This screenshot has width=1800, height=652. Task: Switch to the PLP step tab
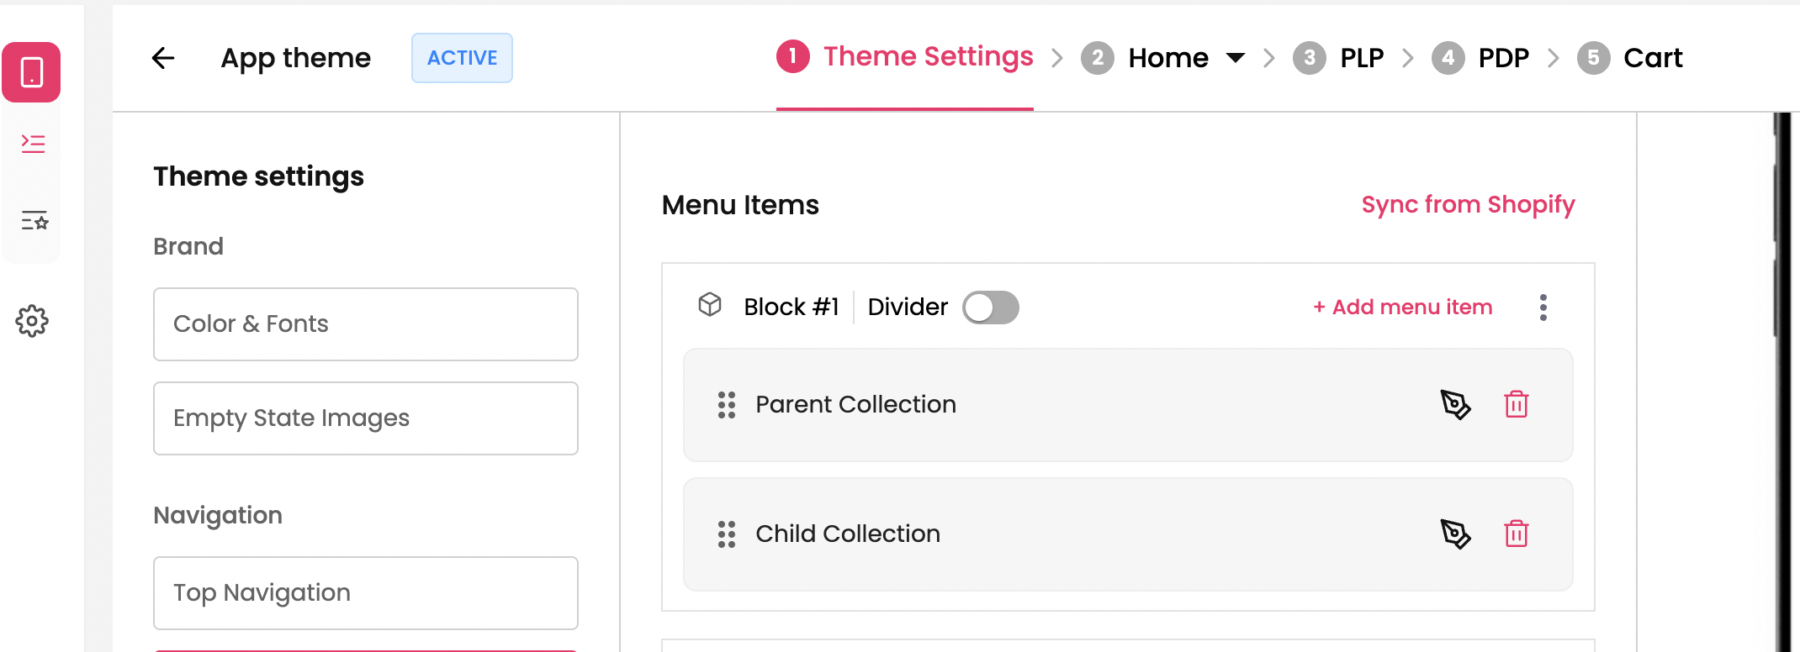(1361, 58)
